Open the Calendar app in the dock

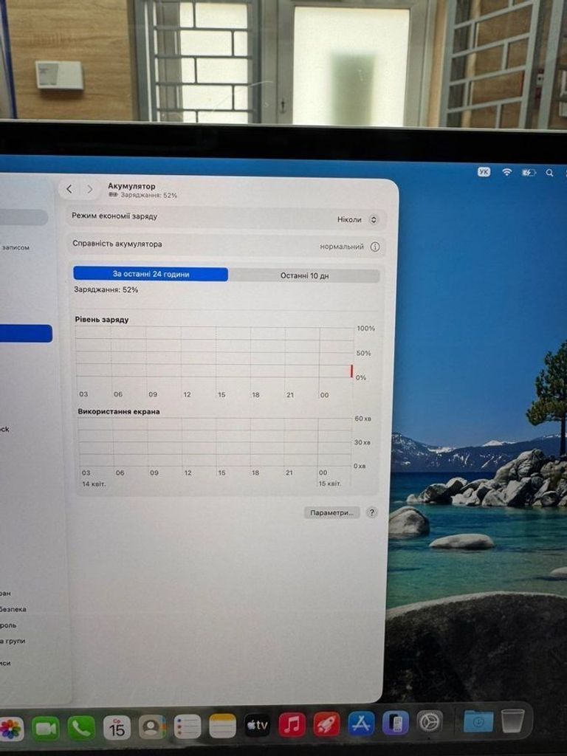coord(117,727)
